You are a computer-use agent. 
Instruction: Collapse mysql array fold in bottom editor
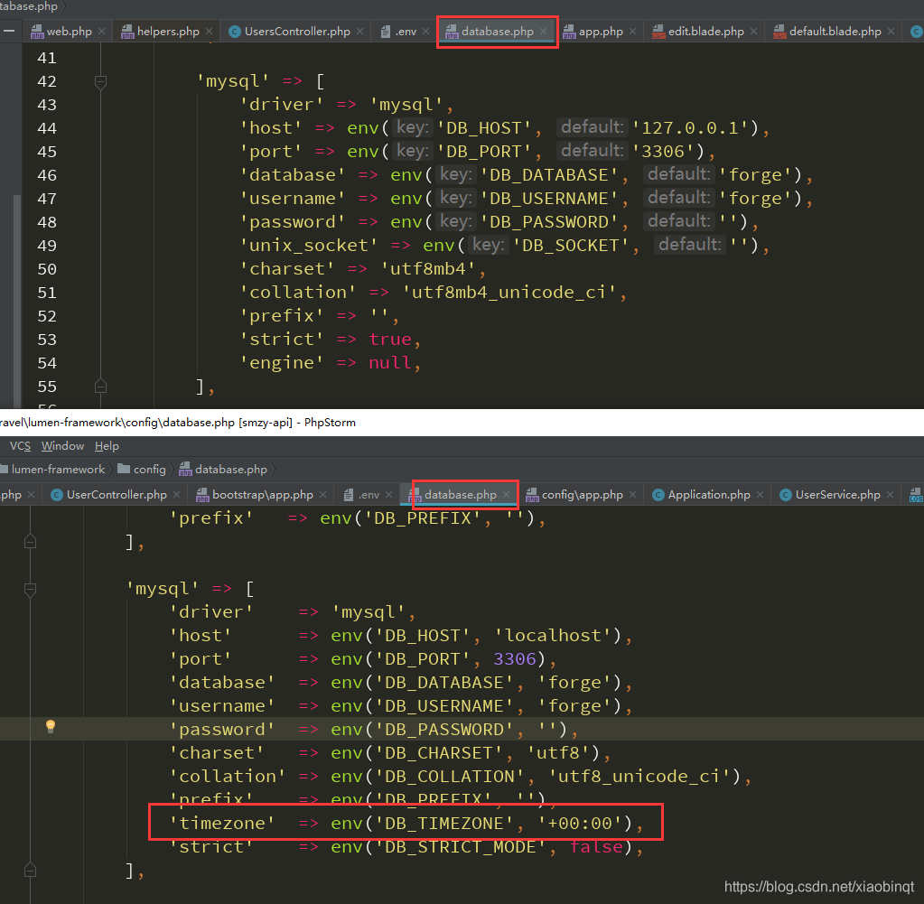[x=31, y=590]
